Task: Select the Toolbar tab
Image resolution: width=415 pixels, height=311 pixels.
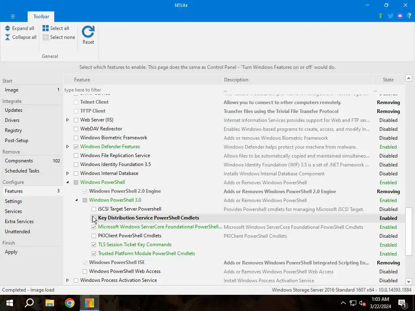Action: coord(41,16)
